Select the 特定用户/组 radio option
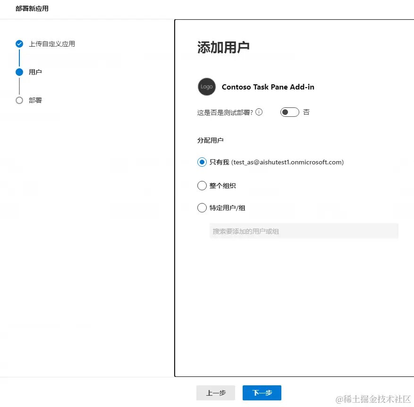 point(202,207)
